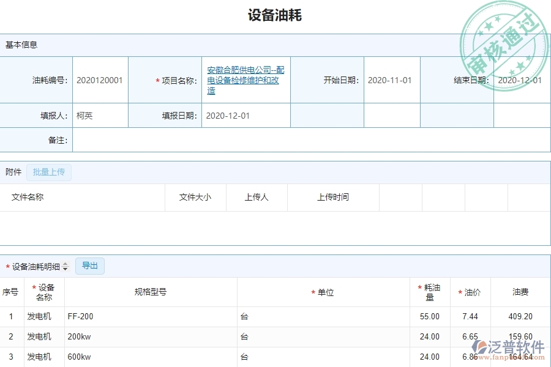Sort by the 油价 column header

click(x=470, y=292)
